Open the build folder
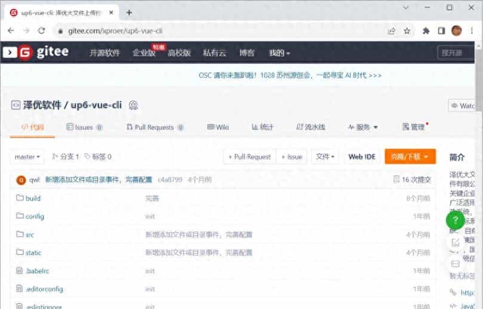The height and width of the screenshot is (309, 483). (33, 198)
